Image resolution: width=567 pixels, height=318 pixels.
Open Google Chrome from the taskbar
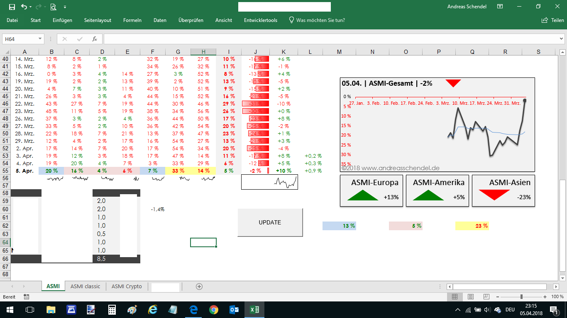[x=214, y=310]
